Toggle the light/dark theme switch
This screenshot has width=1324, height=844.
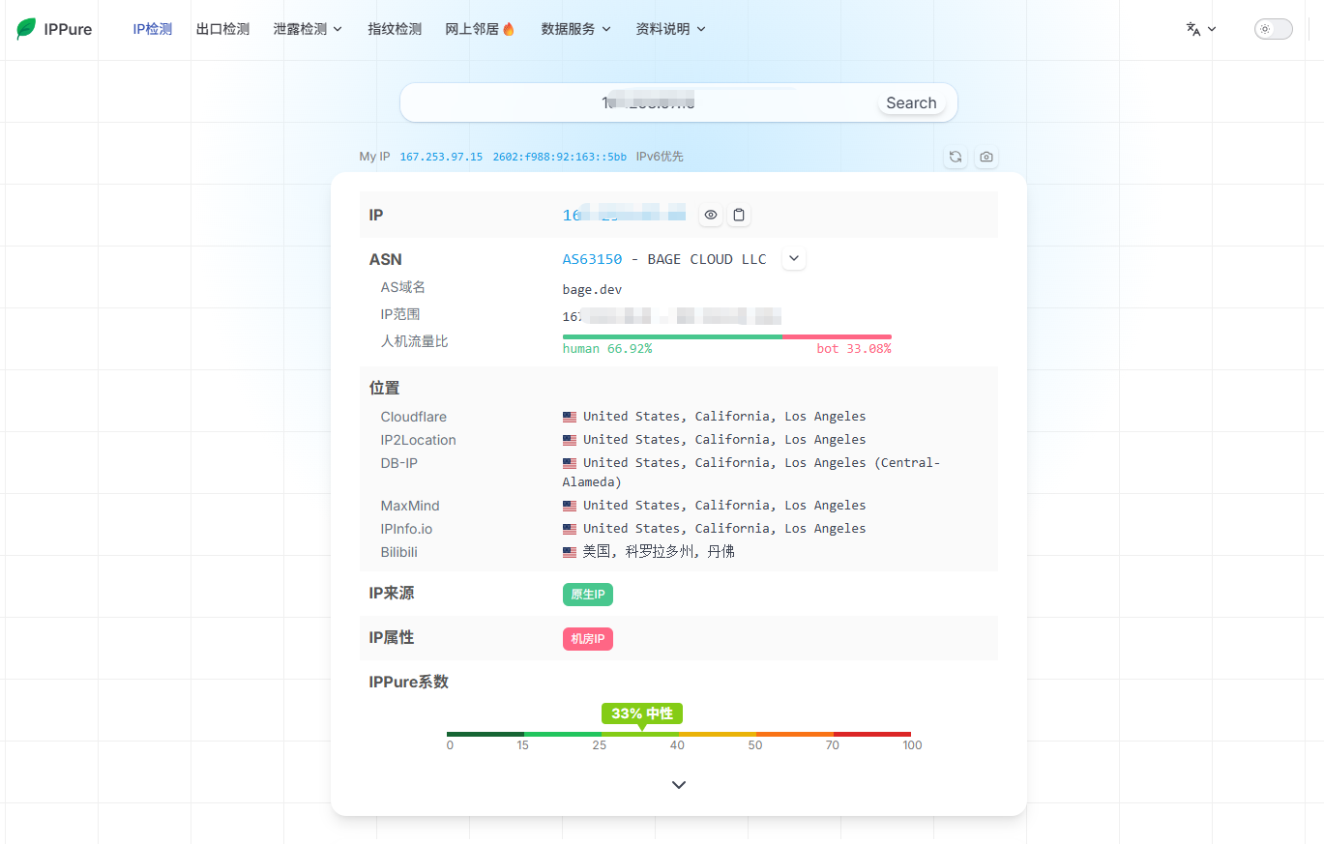1273,29
